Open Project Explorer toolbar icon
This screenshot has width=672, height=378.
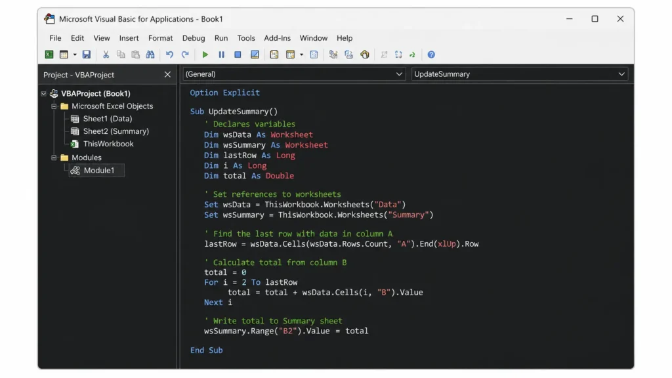274,54
